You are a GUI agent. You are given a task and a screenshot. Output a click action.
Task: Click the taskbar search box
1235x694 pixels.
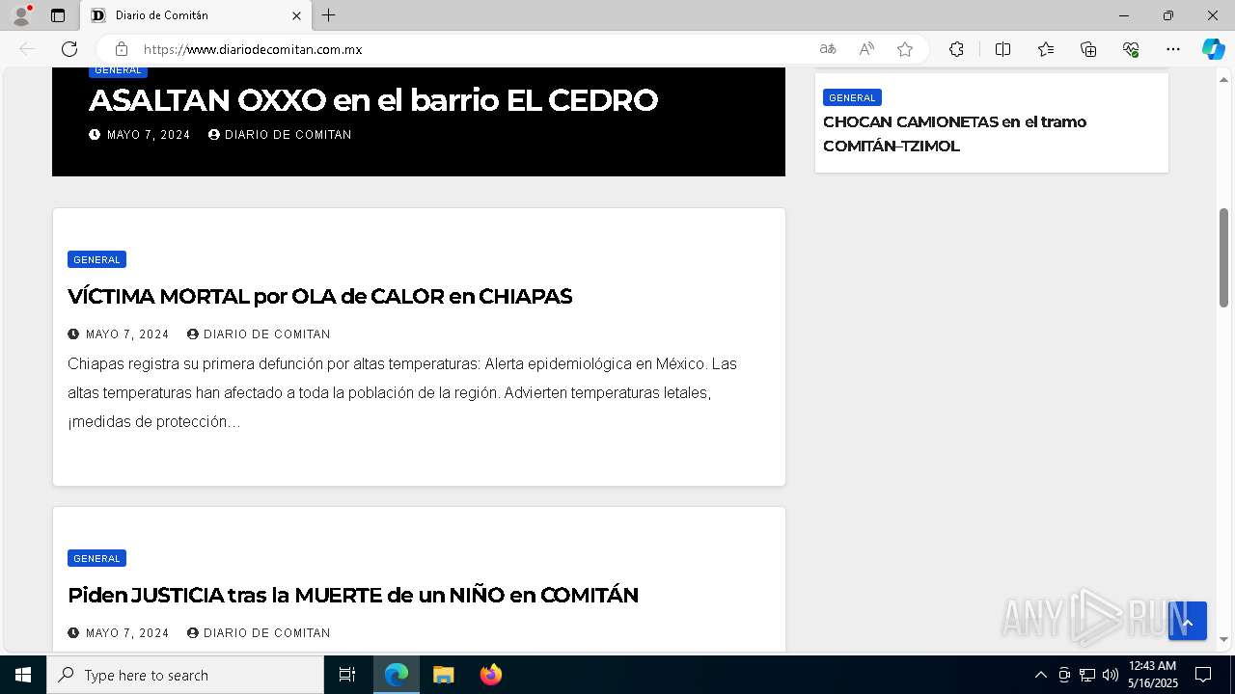185,675
